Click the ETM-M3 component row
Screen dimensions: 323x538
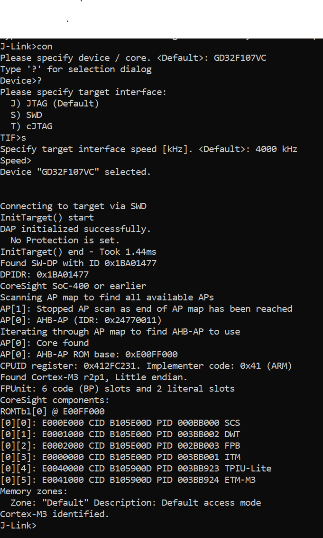click(x=128, y=480)
